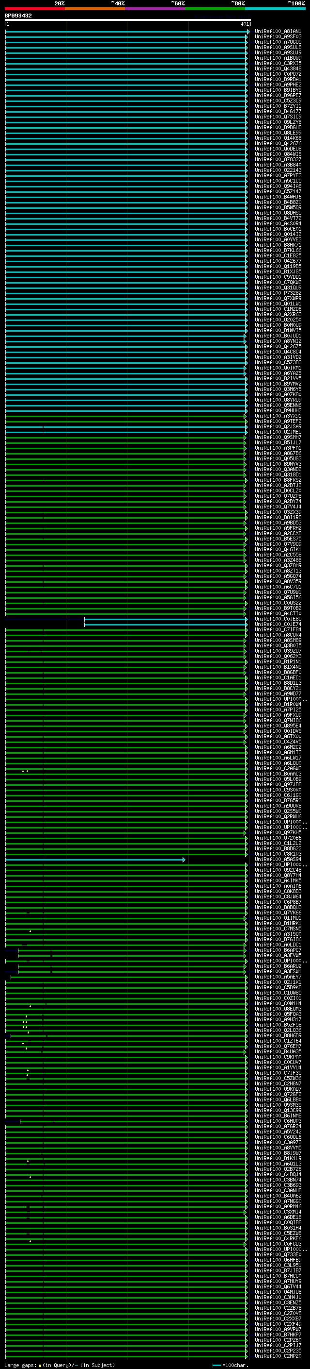310x1369 pixels.
Task: Select the UniRef100_C1UW85 label
Action: click(278, 993)
